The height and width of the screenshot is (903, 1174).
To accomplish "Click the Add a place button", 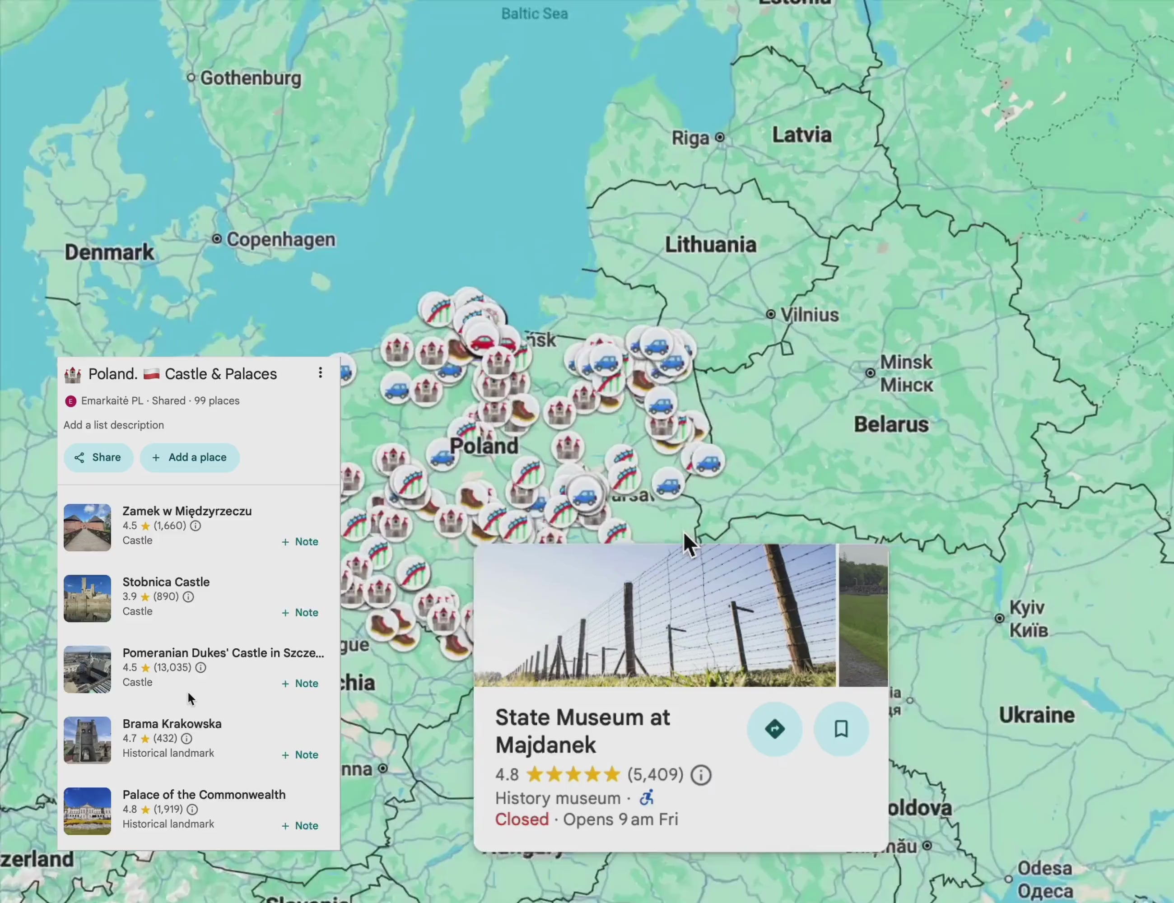I will tap(190, 457).
